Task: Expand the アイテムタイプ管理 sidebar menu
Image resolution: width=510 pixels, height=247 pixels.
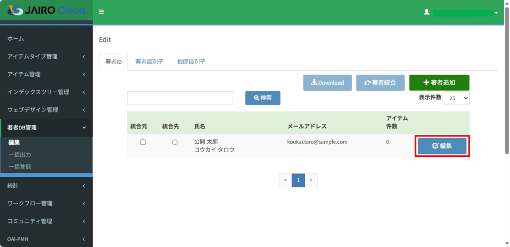Action: pos(46,57)
